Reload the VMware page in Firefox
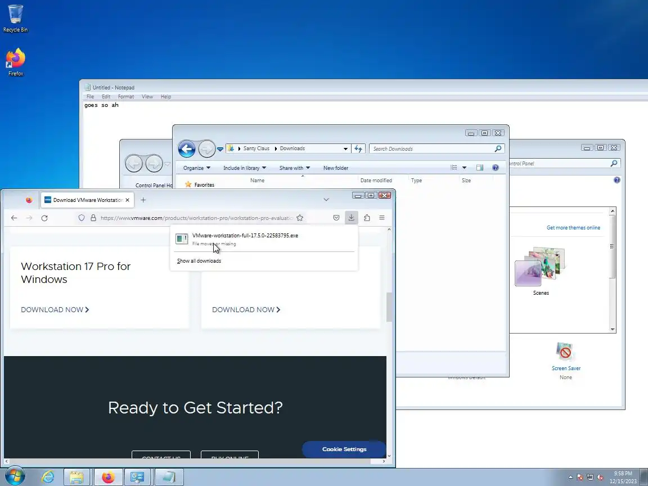 pos(44,218)
